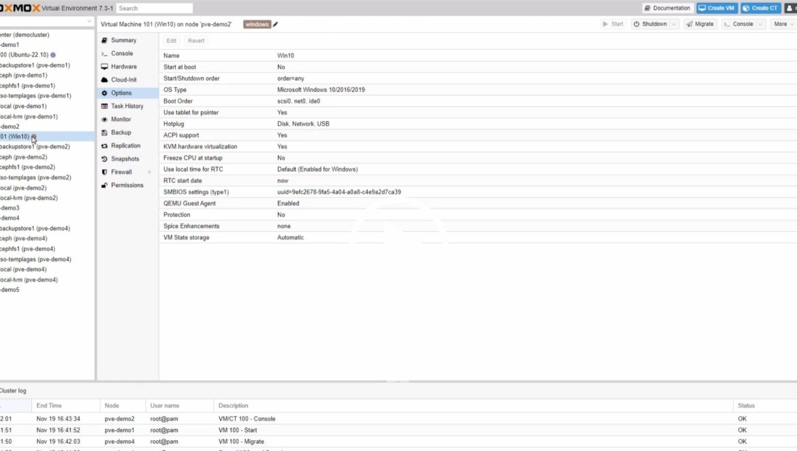This screenshot has height=451, width=797.
Task: Select the ACPI support row
Action: coord(478,135)
